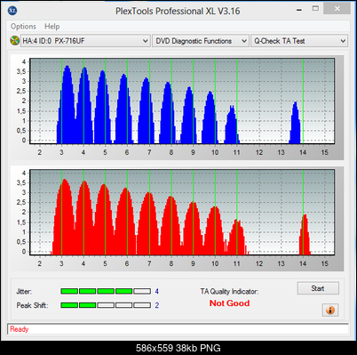This screenshot has height=355, width=357.
Task: Click the PlexTools XL app icon in title bar
Action: pos(12,11)
